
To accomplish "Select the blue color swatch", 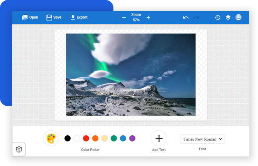I will (x=123, y=138).
